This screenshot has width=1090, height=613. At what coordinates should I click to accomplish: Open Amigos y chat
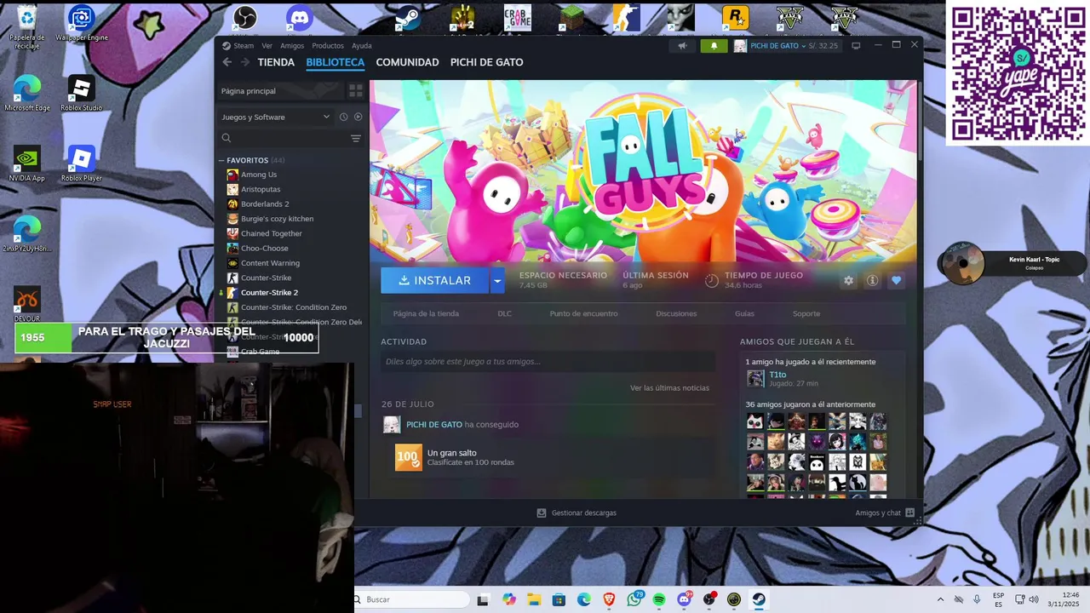coord(885,513)
